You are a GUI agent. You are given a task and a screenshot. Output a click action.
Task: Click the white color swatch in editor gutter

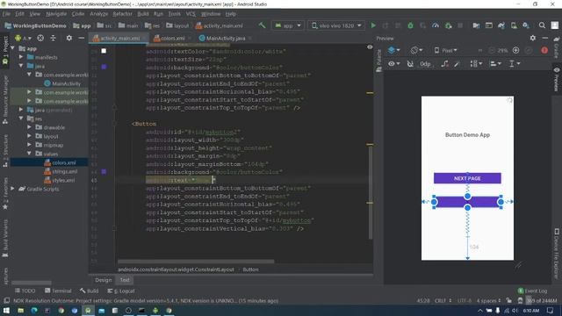[104, 51]
